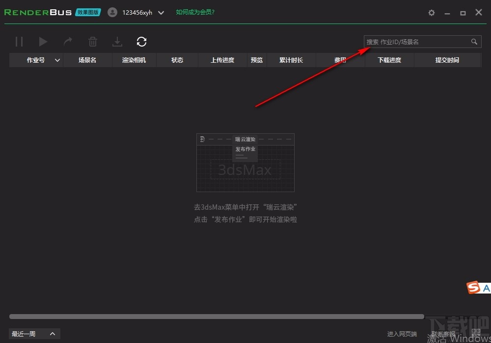Click the 下载进度 column header
The height and width of the screenshot is (343, 491).
389,60
